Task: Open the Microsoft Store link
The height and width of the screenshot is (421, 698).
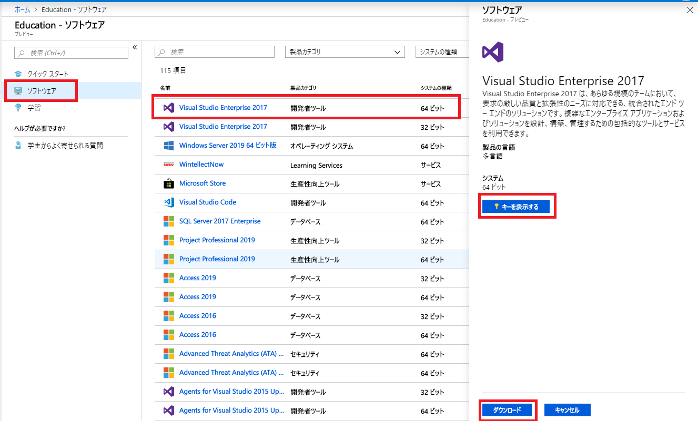Action: tap(203, 183)
